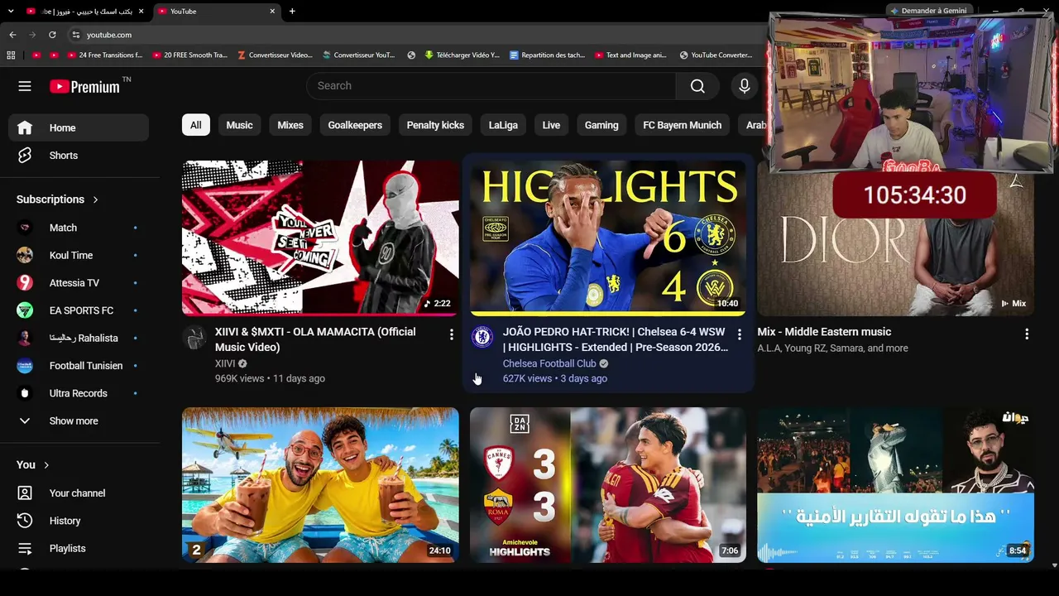Open the 24 Free Transitions bookmark

coord(103,55)
